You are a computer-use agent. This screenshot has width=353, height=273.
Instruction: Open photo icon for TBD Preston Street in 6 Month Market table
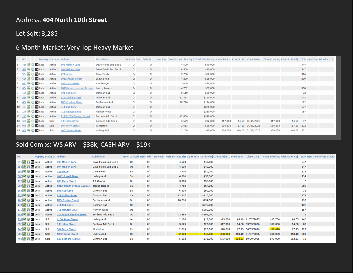click(x=29, y=102)
